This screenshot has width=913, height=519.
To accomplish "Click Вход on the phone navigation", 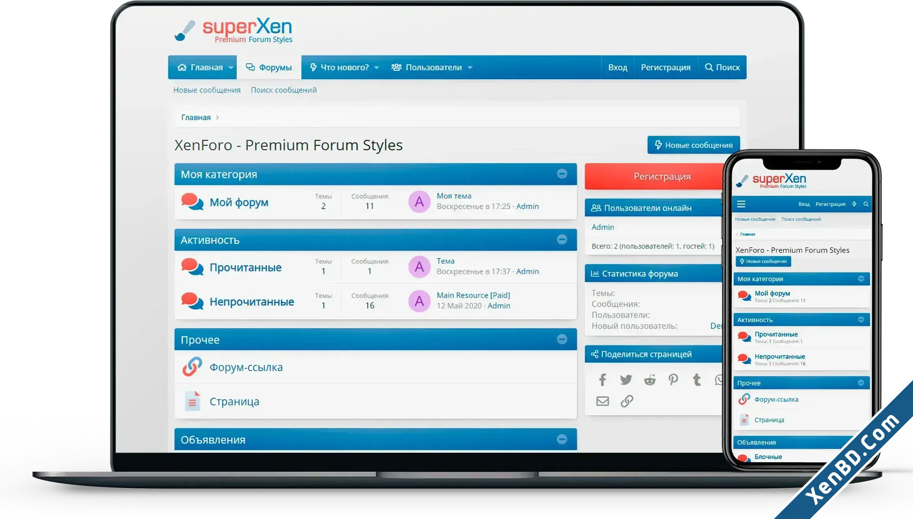I will point(804,204).
